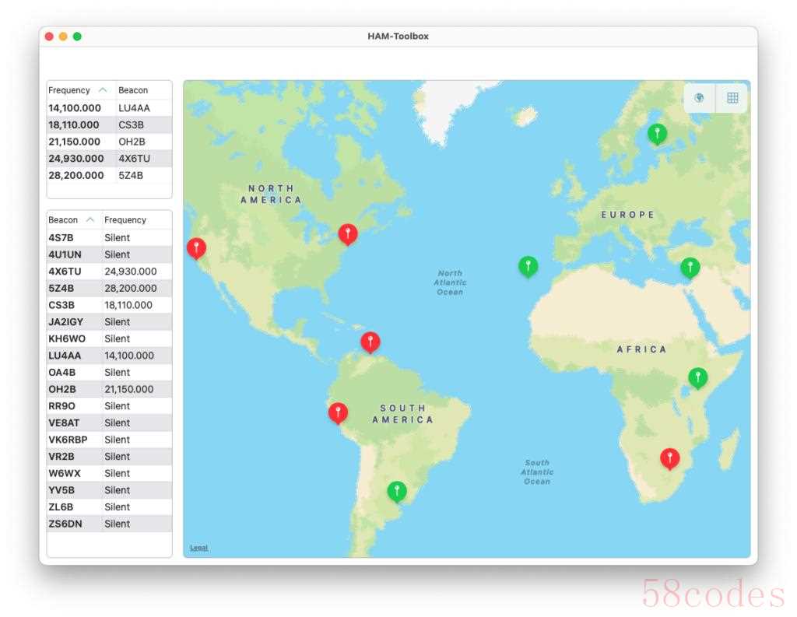Select the green pin in Kenya, East Africa
Image resolution: width=797 pixels, height=617 pixels.
pos(698,378)
